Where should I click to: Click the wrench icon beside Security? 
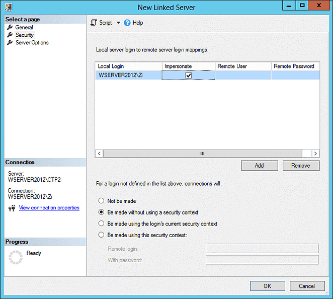click(10, 35)
